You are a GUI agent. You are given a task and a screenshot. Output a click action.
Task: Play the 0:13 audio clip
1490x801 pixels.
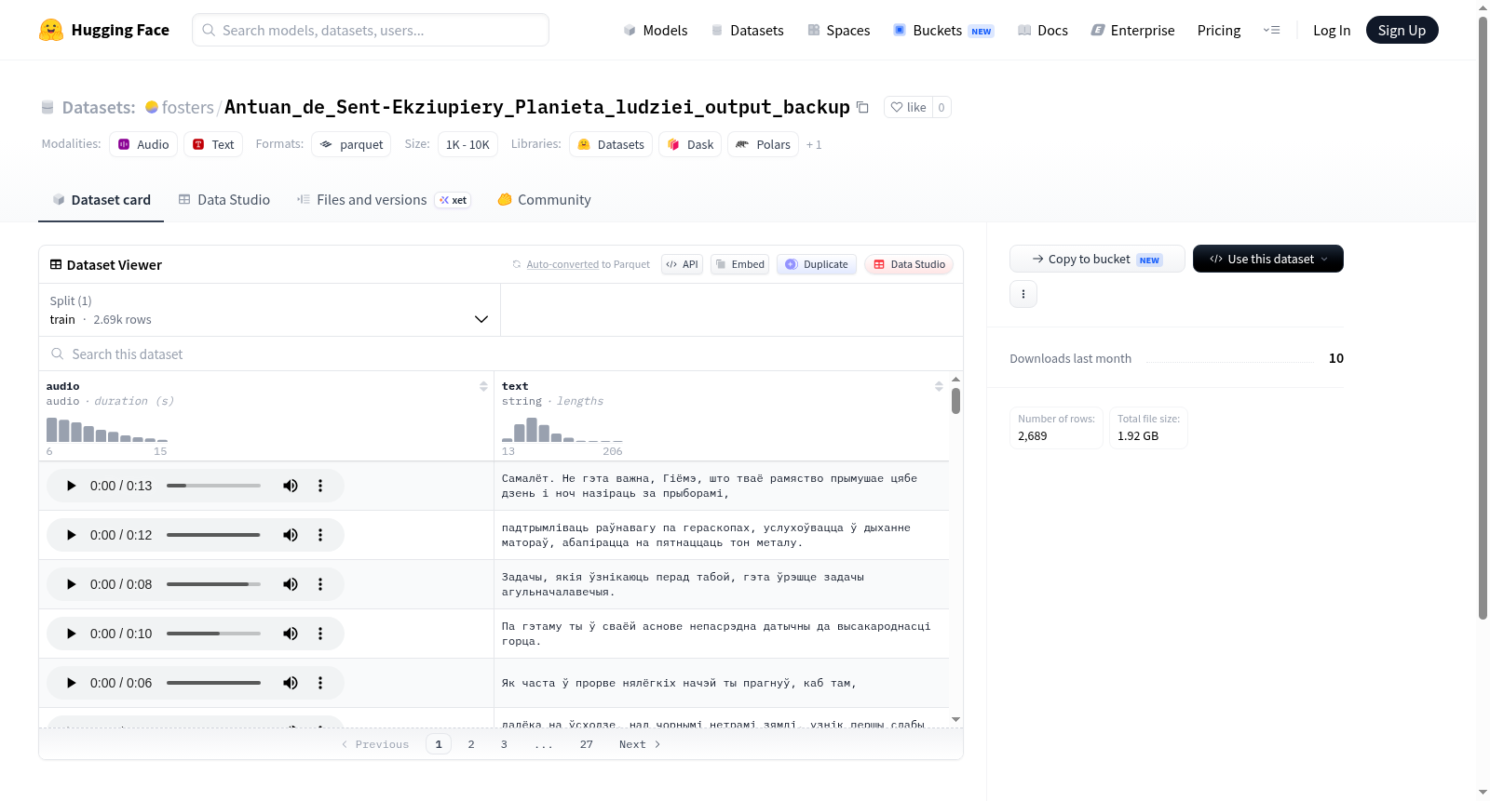(71, 486)
